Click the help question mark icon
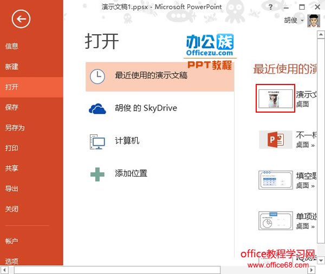Viewport: 325px width, 274px height. (270, 7)
